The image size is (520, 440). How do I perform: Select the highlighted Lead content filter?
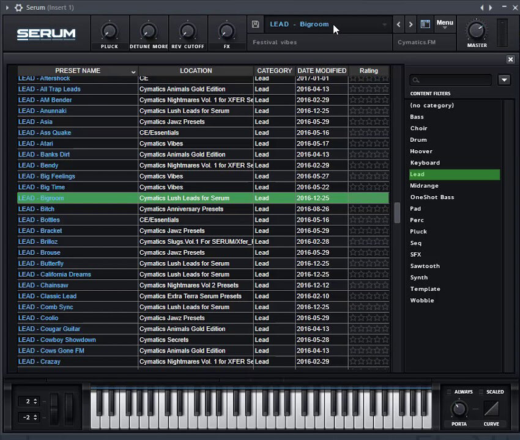pos(455,175)
